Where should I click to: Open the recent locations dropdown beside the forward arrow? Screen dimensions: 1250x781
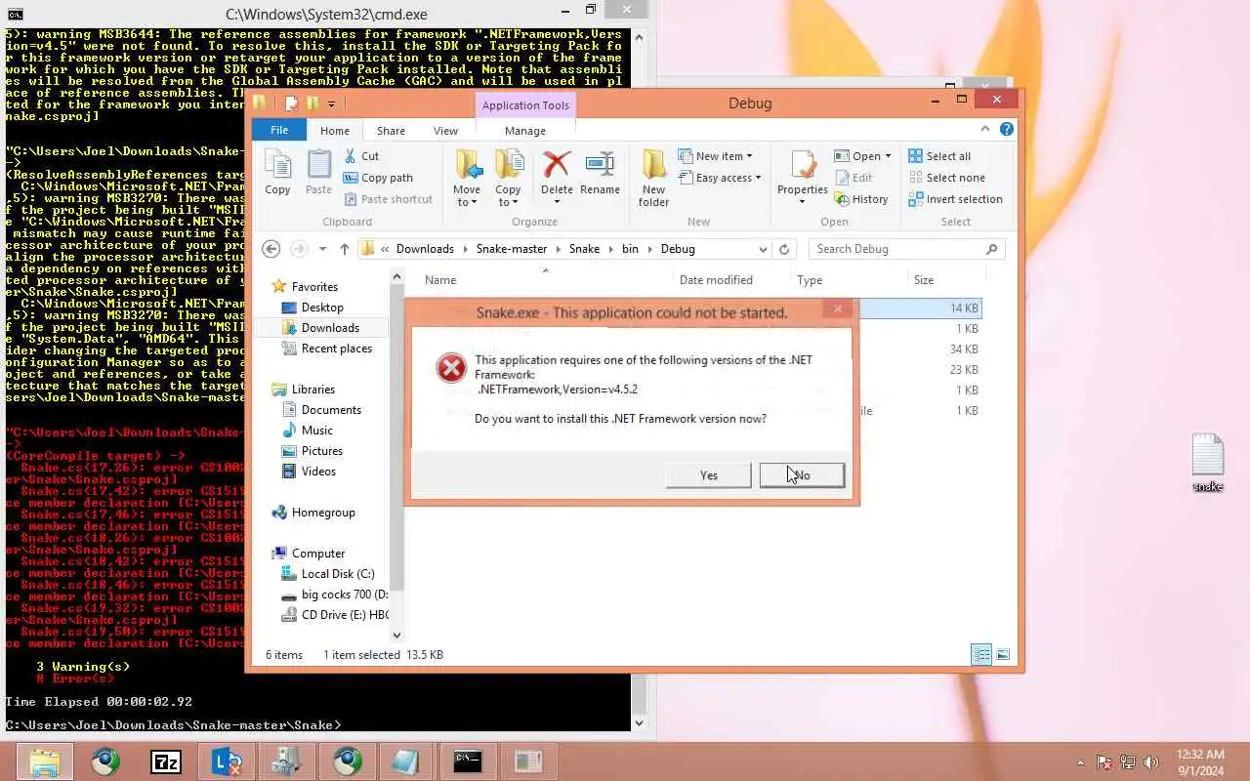point(322,249)
